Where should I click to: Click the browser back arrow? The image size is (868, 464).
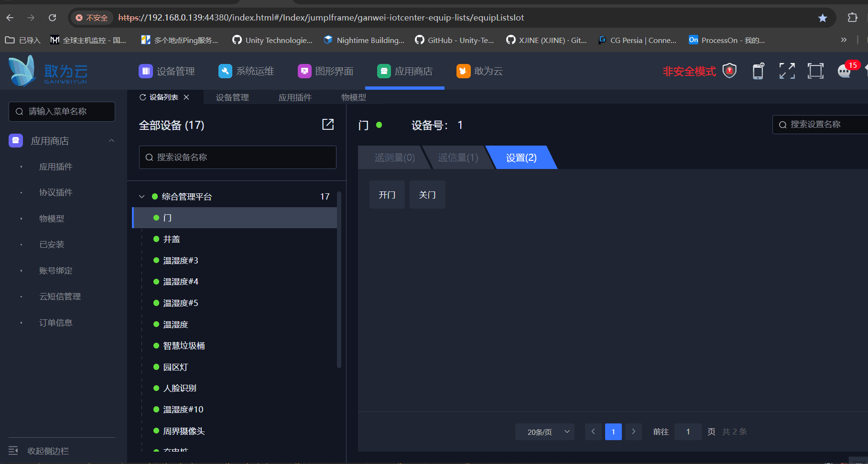pos(10,18)
